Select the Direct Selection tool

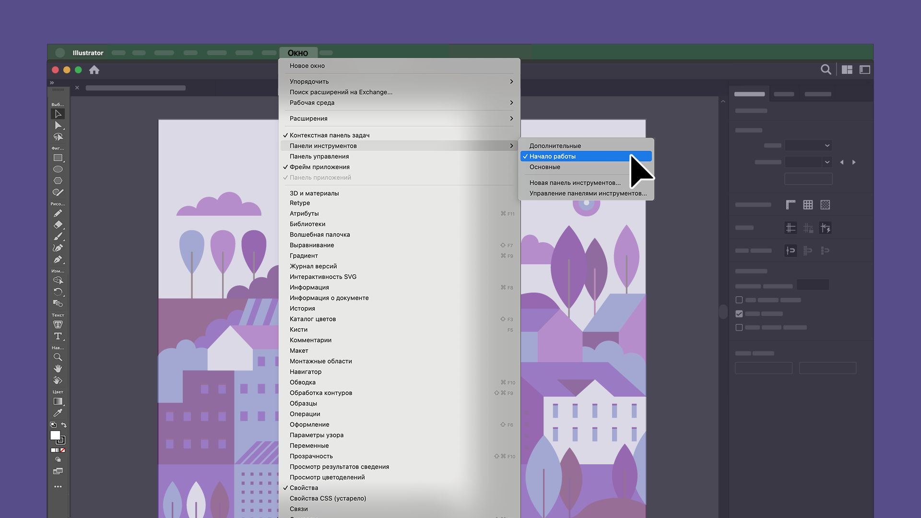(58, 126)
